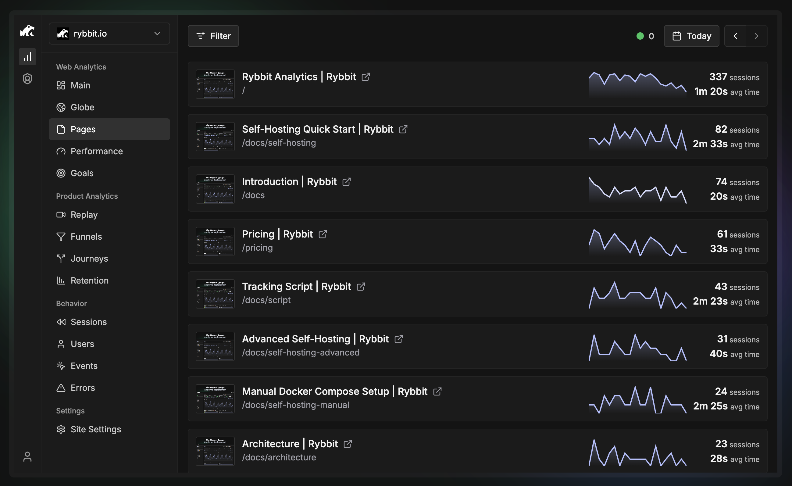Expand the rybbit.io site selector dropdown
Image resolution: width=792 pixels, height=486 pixels.
click(109, 34)
